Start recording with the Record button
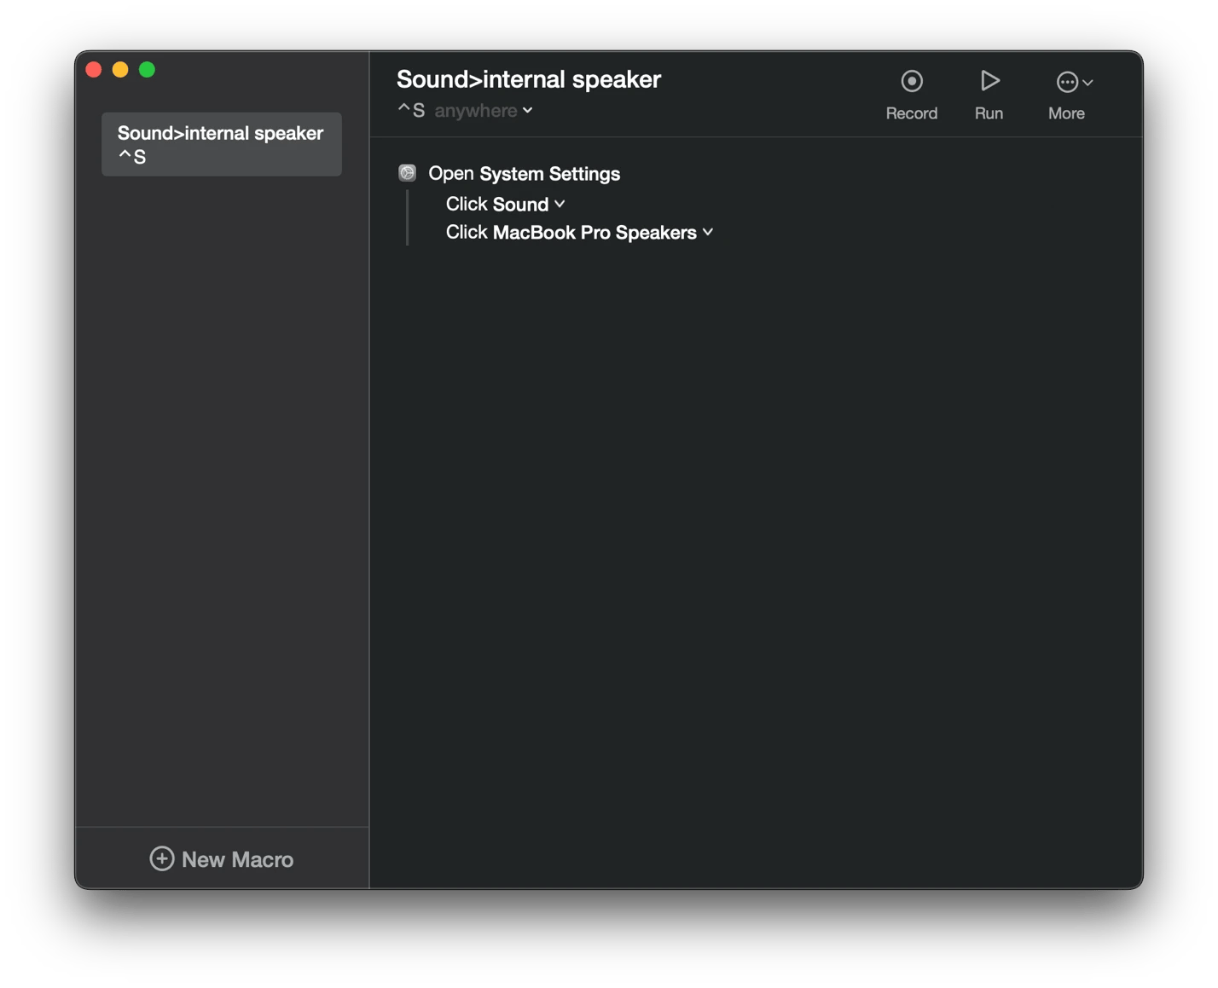Viewport: 1218px width, 988px height. (x=911, y=95)
